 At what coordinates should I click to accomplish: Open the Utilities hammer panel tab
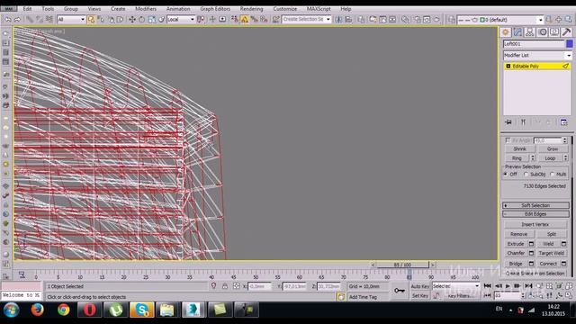[566, 32]
